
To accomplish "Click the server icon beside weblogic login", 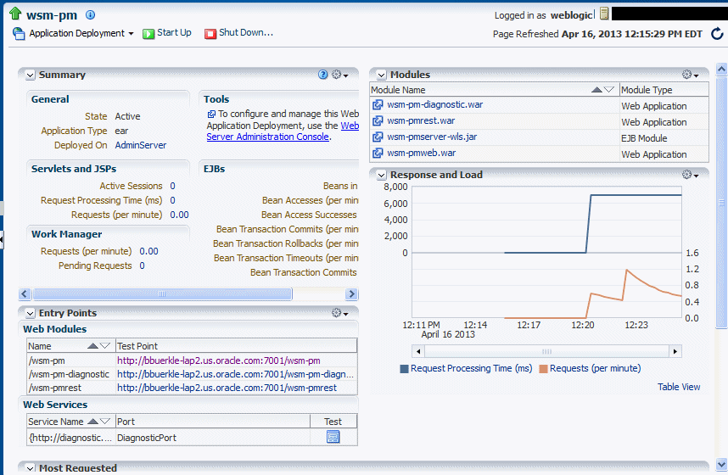I will coord(604,14).
